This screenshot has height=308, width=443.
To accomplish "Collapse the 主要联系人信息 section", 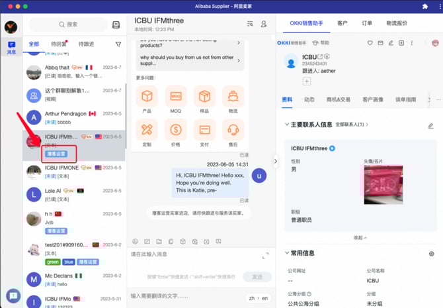I will [x=287, y=125].
